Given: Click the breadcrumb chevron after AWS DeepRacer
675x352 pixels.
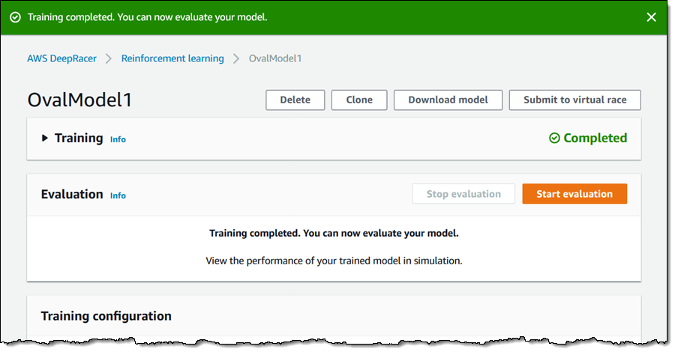Looking at the screenshot, I should coord(109,58).
